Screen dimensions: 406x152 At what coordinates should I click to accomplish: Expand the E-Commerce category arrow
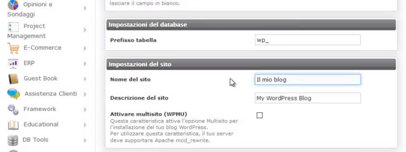point(85,48)
